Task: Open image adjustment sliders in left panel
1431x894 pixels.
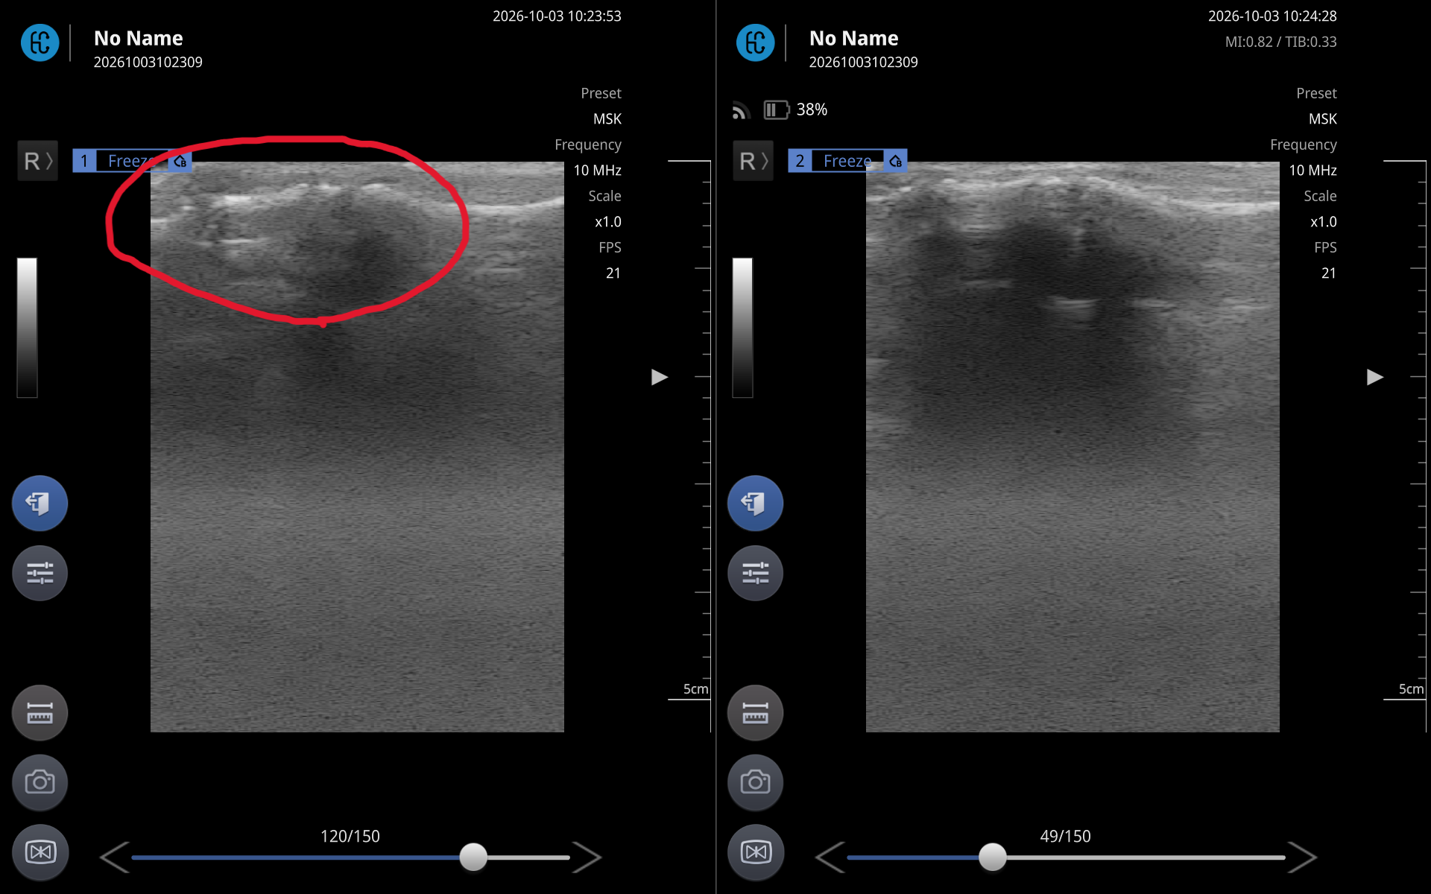Action: click(40, 573)
